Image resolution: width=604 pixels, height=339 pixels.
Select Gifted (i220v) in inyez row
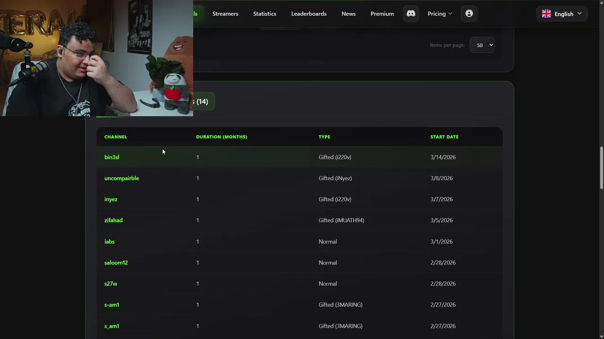(335, 199)
